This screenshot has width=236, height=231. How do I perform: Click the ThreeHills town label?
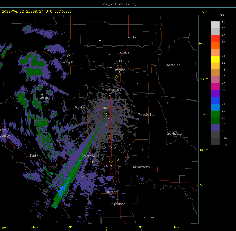[146, 115]
